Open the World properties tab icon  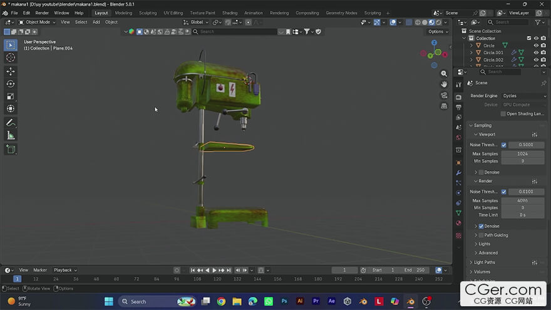(458, 137)
